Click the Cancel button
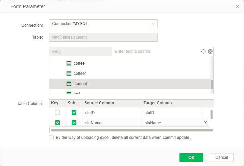244x166 pixels. click(221, 157)
